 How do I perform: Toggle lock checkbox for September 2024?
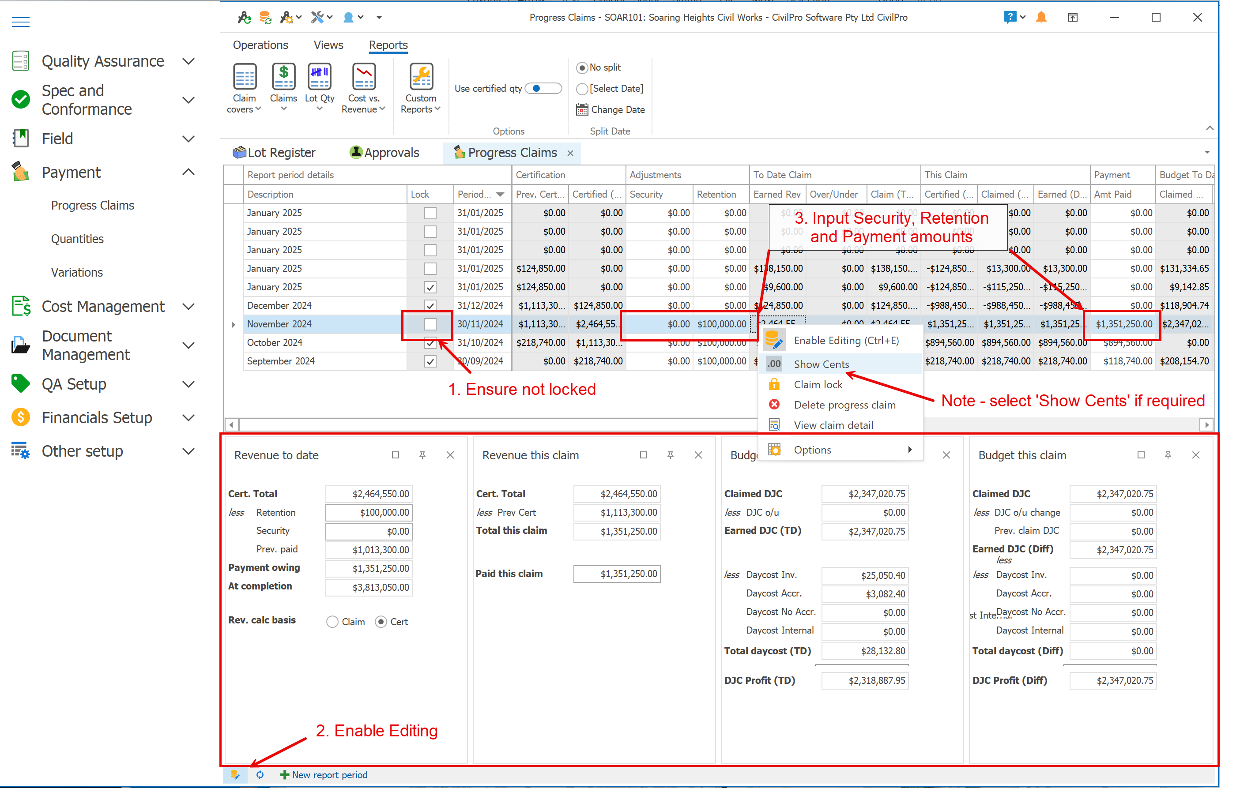(430, 361)
